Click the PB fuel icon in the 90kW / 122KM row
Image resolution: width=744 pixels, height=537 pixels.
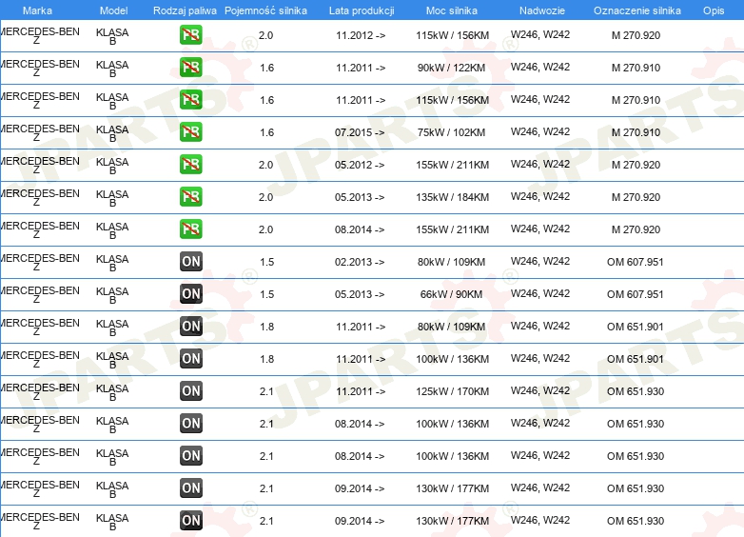[x=191, y=68]
